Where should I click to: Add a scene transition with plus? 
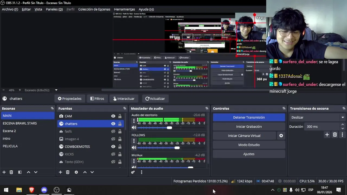click(x=327, y=135)
